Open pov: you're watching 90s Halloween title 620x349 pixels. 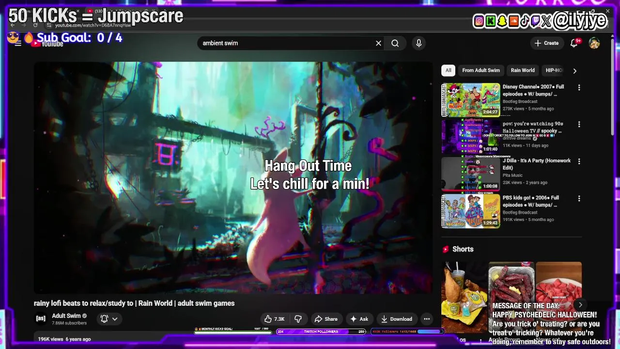(x=532, y=127)
